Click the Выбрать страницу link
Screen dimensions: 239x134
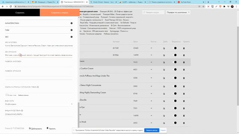click(x=23, y=95)
